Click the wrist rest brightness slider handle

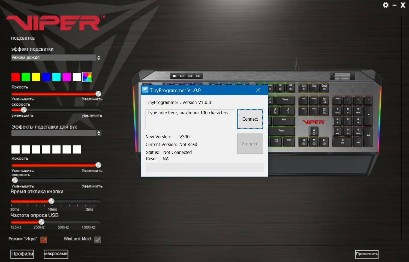[x=98, y=165]
